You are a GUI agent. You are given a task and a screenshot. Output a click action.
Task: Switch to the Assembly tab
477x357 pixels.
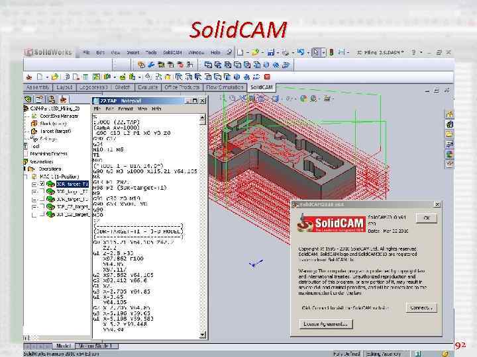pyautogui.click(x=38, y=87)
